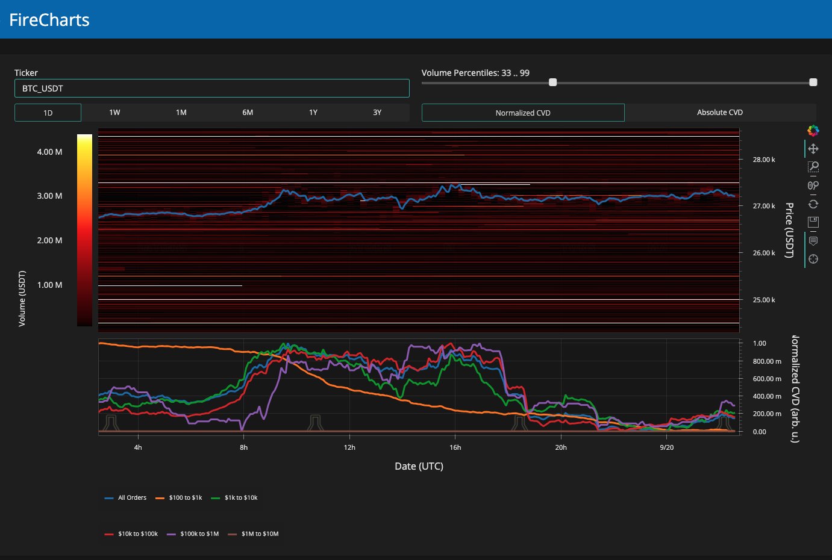Select the 6M timeframe tab
This screenshot has height=560, width=832.
click(248, 113)
